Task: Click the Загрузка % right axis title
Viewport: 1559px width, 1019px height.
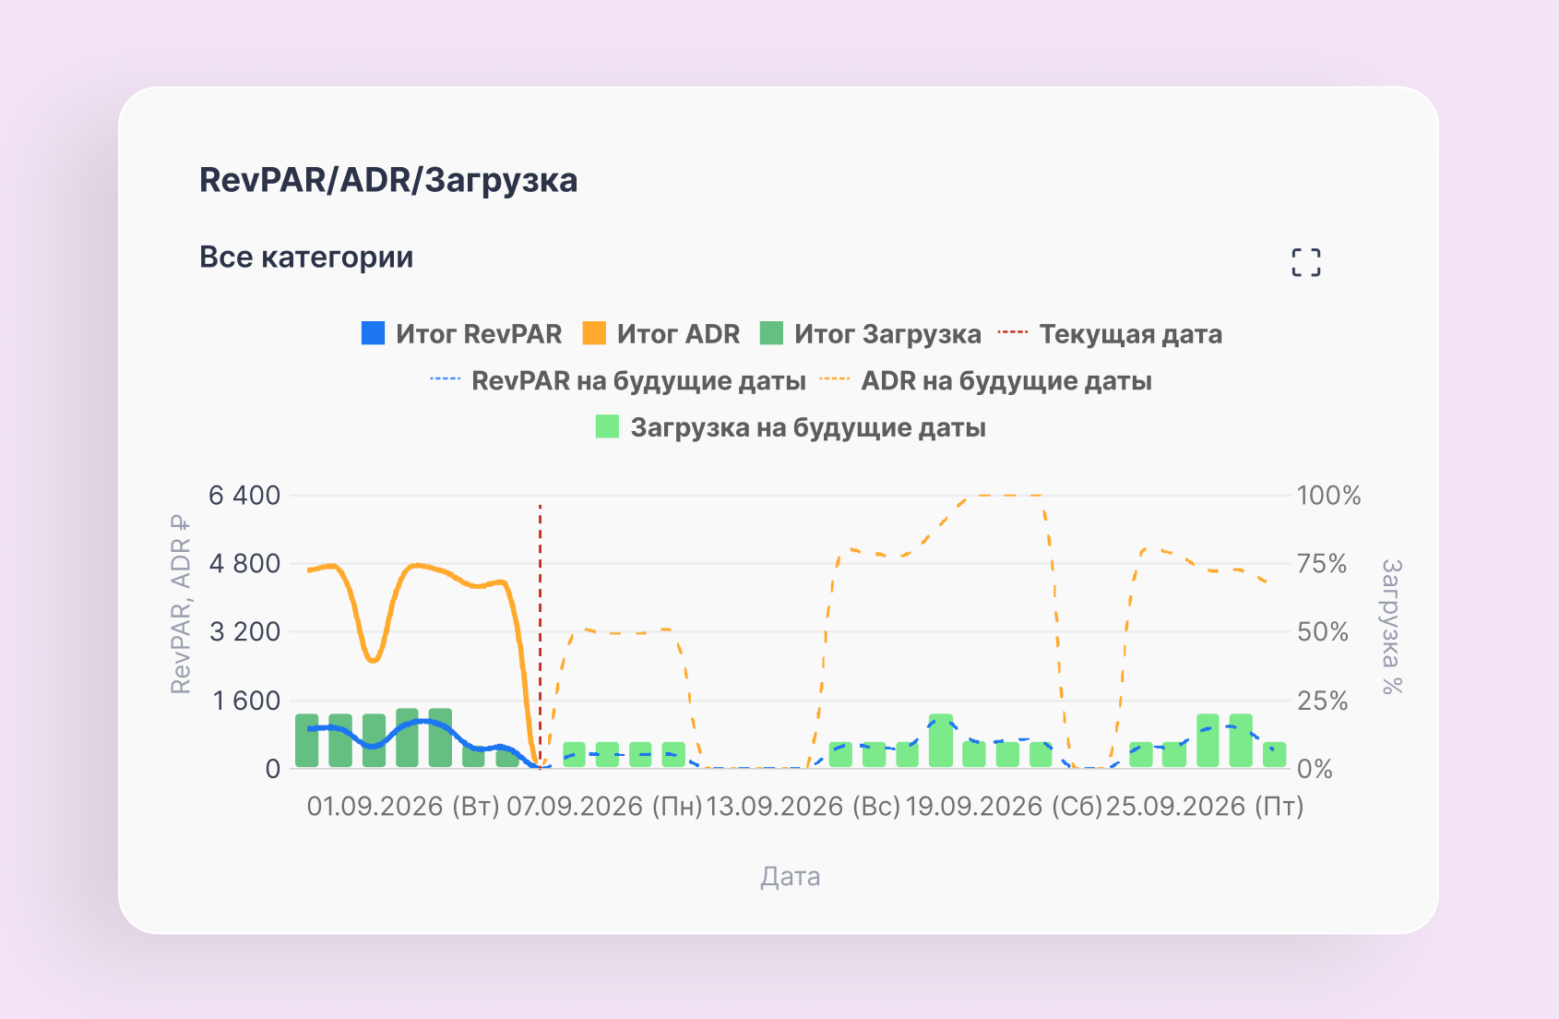Action: coord(1391,626)
